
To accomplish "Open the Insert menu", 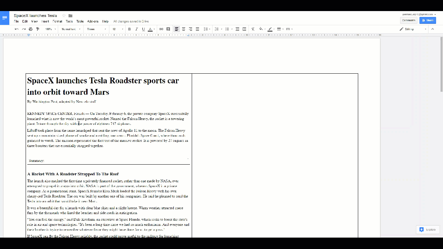I will (x=45, y=21).
